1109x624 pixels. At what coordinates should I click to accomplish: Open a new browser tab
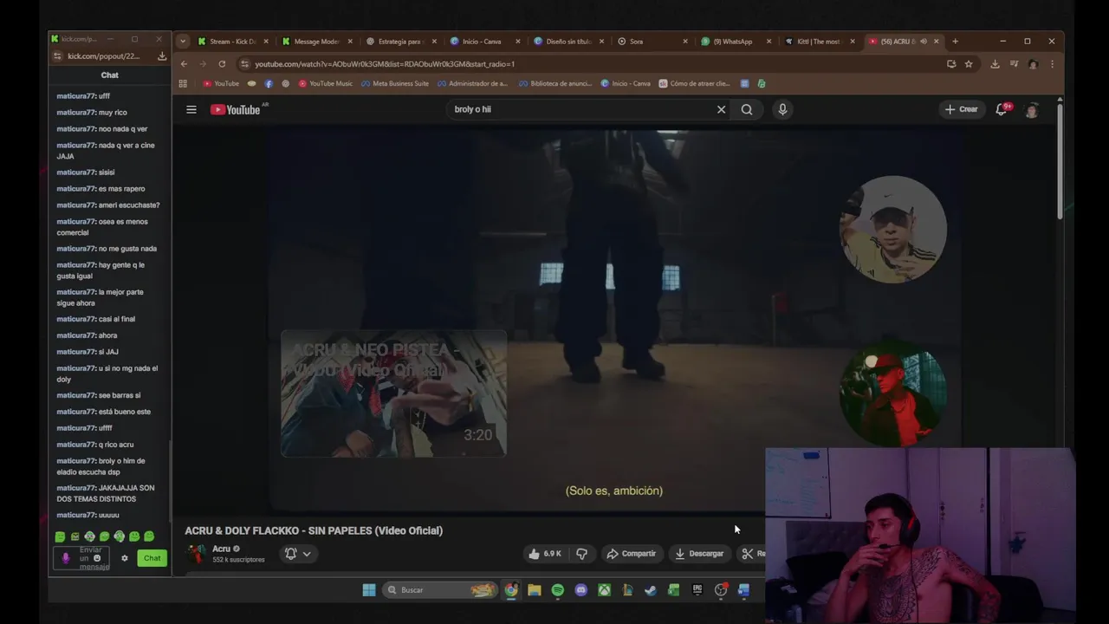coord(955,42)
